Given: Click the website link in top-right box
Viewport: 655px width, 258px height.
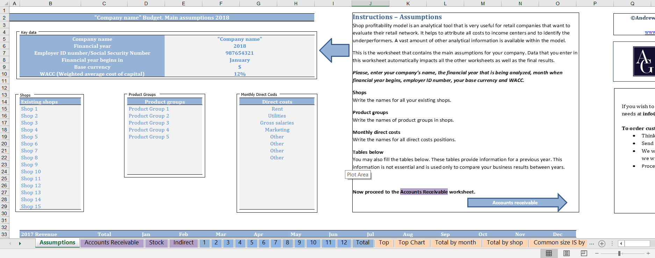Looking at the screenshot, I should tap(650, 32).
